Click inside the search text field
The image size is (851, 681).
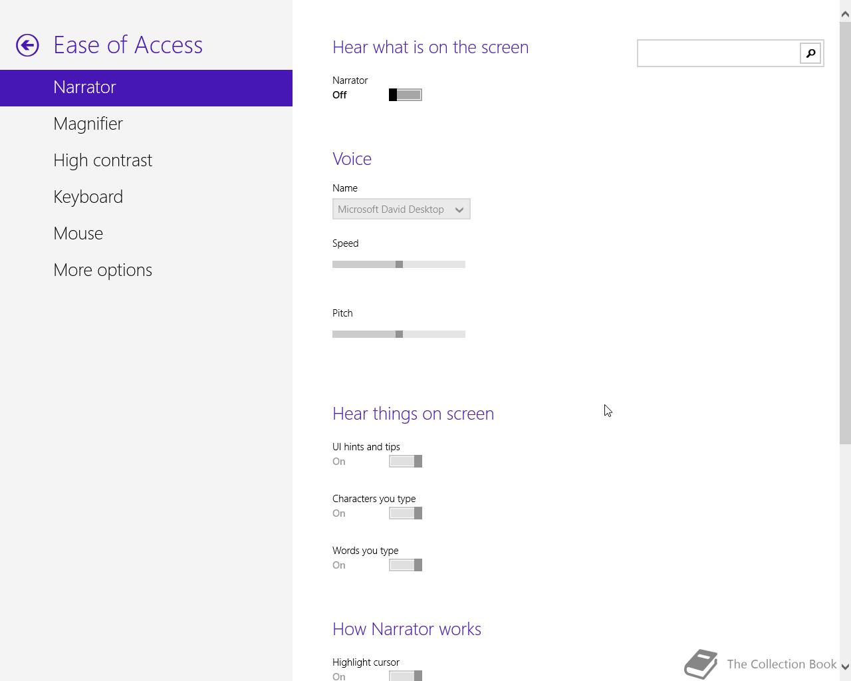click(718, 53)
